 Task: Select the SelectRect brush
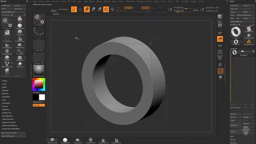pos(7,39)
